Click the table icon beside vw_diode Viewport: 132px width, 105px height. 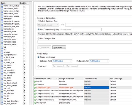(2, 80)
